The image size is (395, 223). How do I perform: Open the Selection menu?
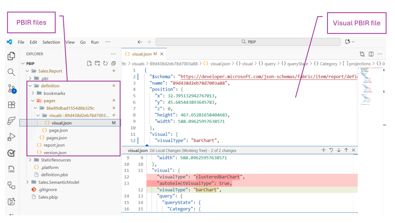(51, 42)
